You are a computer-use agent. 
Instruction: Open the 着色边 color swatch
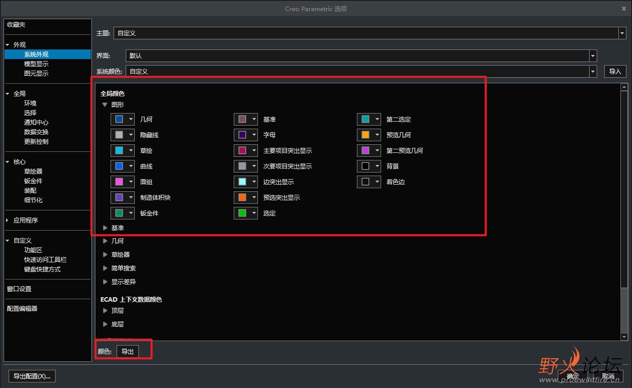pos(369,182)
